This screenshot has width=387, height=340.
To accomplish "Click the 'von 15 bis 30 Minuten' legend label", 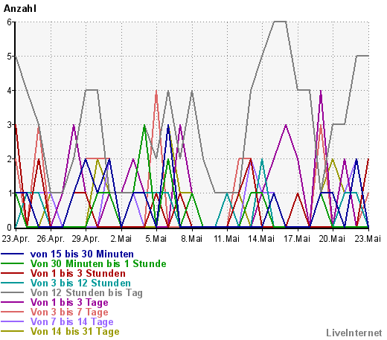I will [x=82, y=254].
